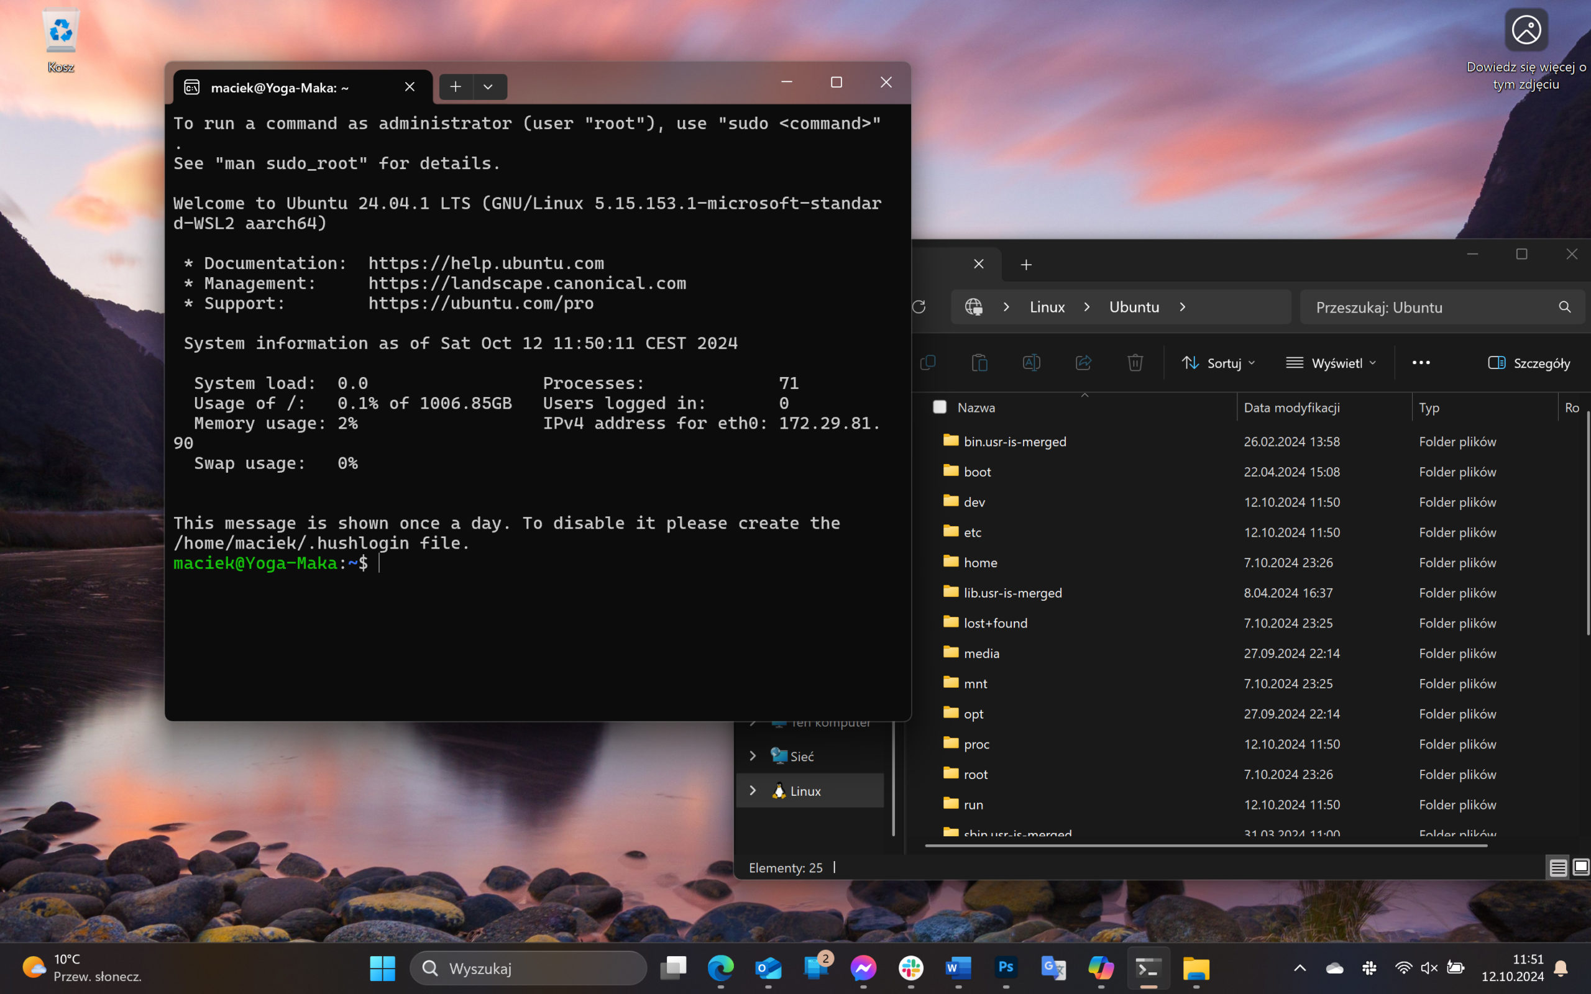Open the weather widget on taskbar
This screenshot has height=994, width=1591.
(x=81, y=968)
